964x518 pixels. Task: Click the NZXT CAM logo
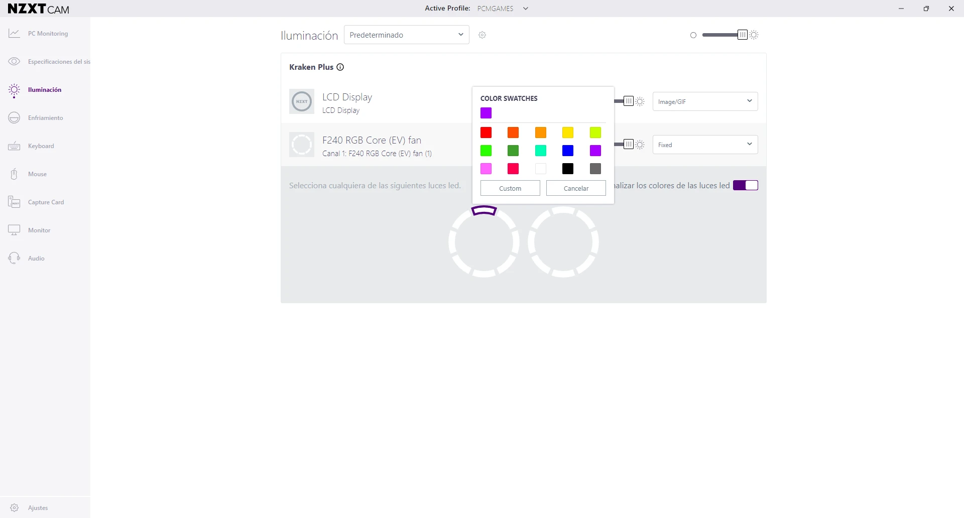(x=39, y=9)
